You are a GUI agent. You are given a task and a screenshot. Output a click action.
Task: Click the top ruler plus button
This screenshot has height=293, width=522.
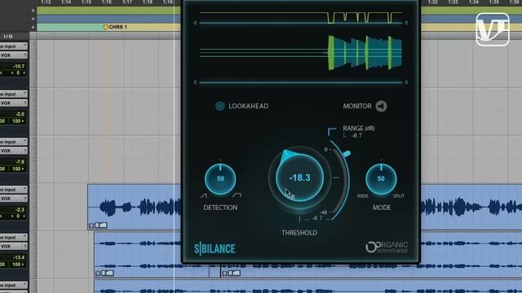point(33,11)
